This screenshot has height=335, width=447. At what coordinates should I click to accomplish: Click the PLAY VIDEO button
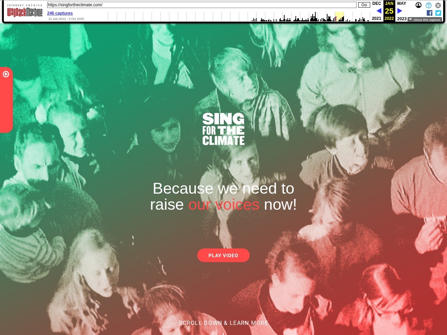[x=223, y=255]
